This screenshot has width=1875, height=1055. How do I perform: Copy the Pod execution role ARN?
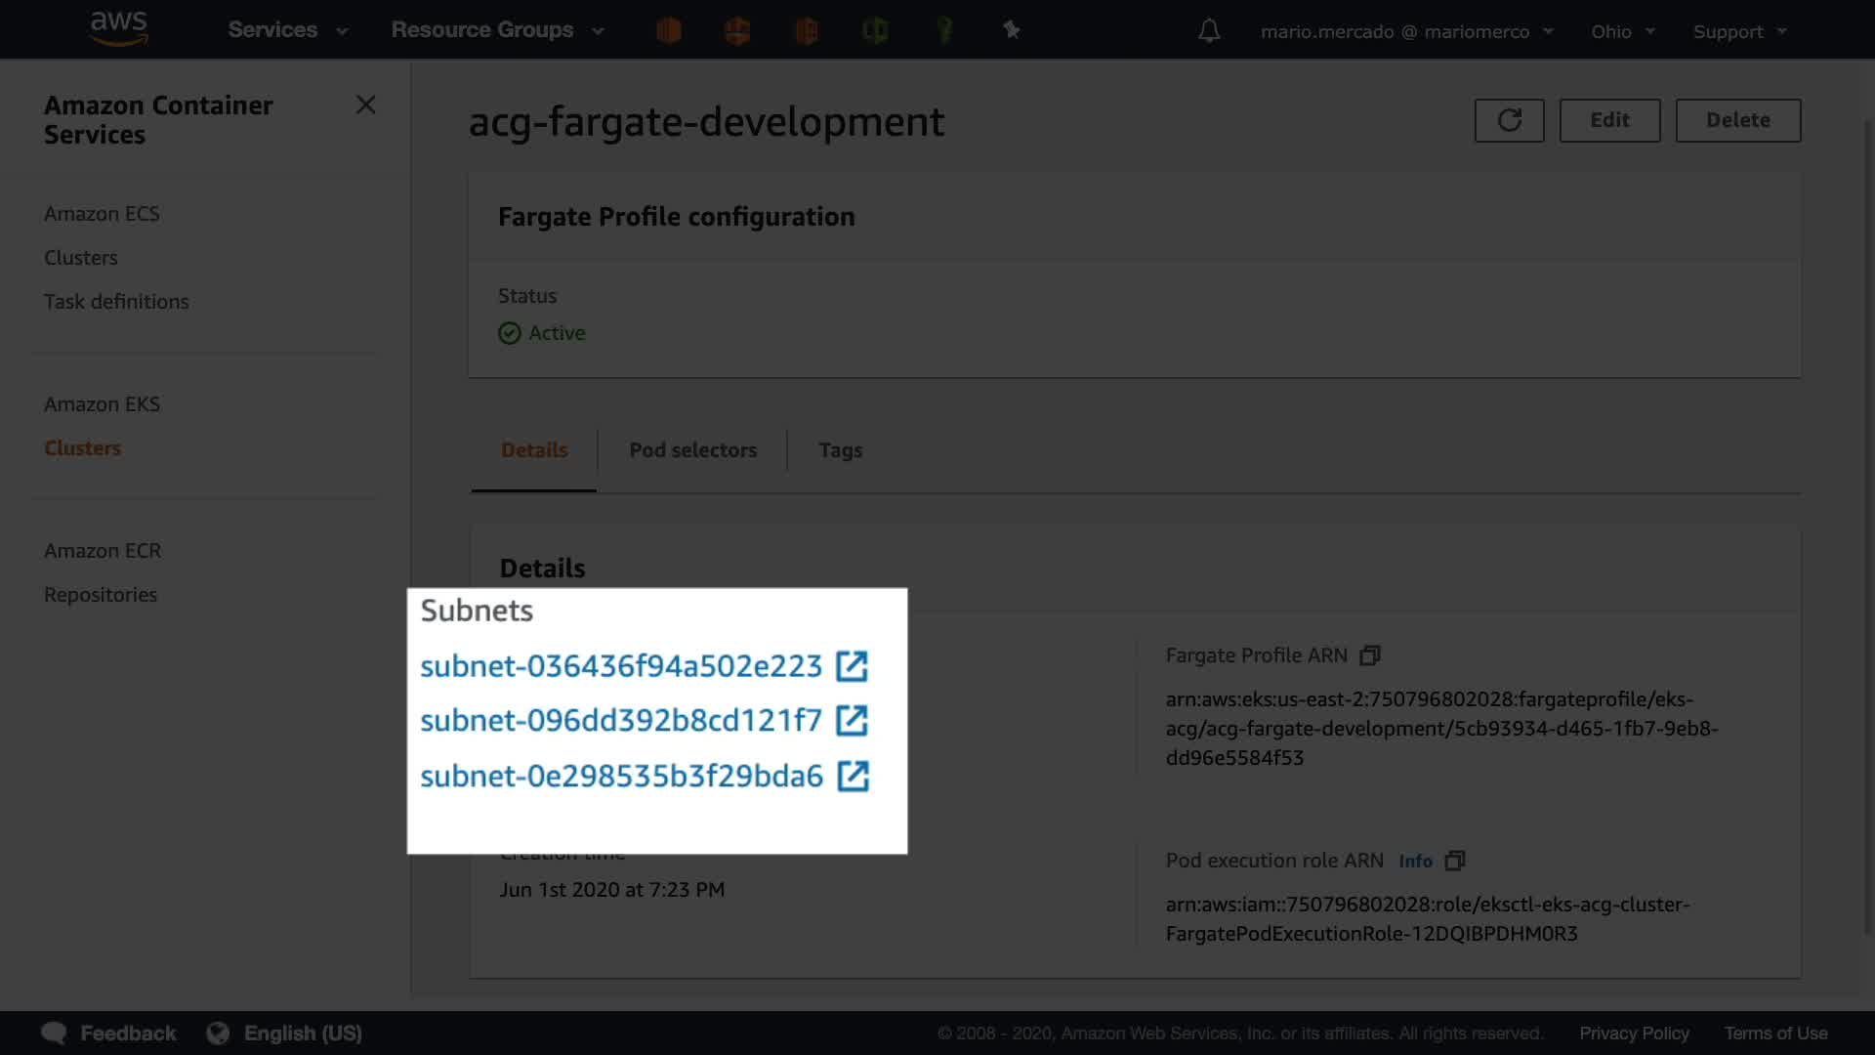click(x=1455, y=861)
